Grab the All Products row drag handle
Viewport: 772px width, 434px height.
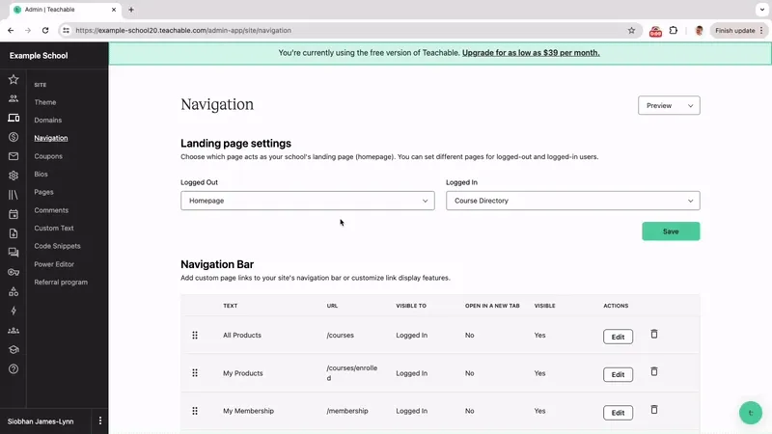pos(195,335)
